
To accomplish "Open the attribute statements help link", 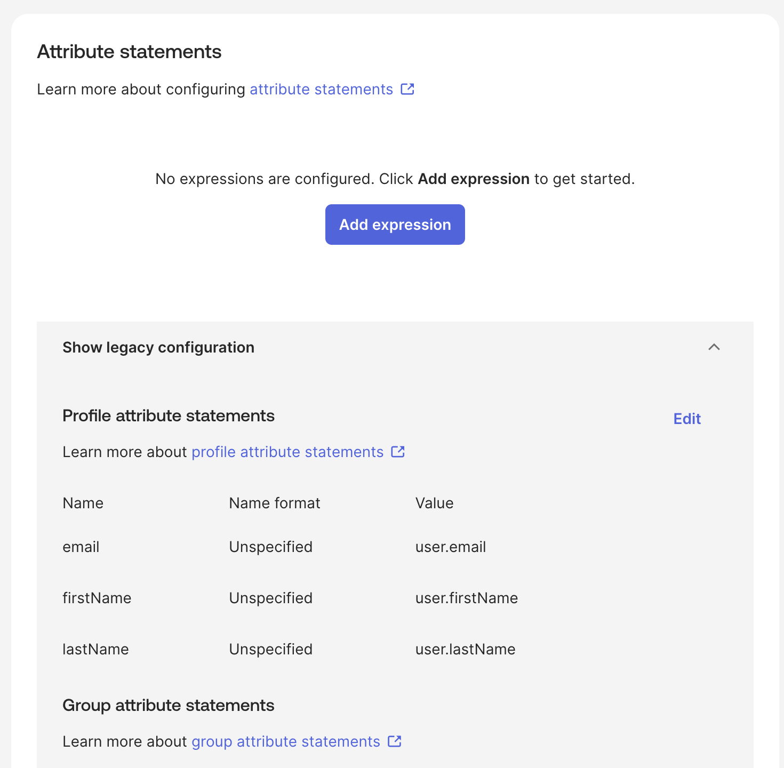I will [x=321, y=90].
